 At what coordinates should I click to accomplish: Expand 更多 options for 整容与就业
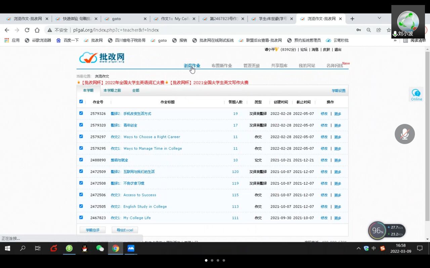tap(338, 160)
